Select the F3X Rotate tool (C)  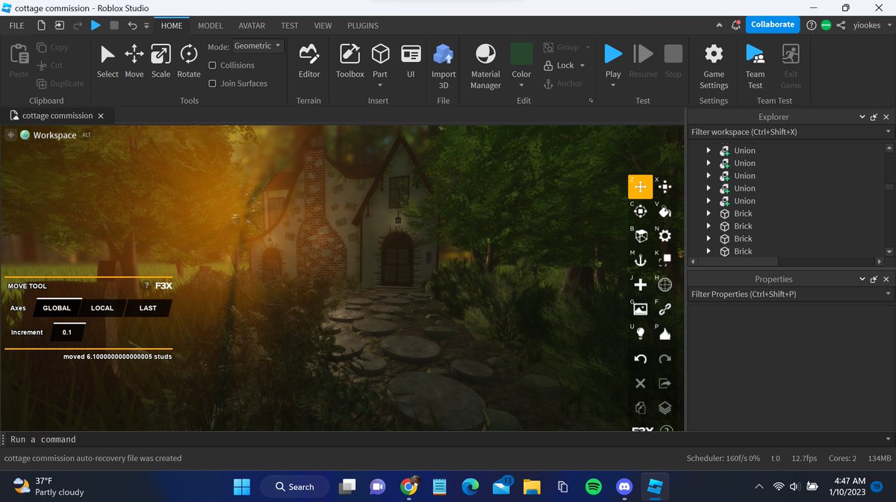640,212
